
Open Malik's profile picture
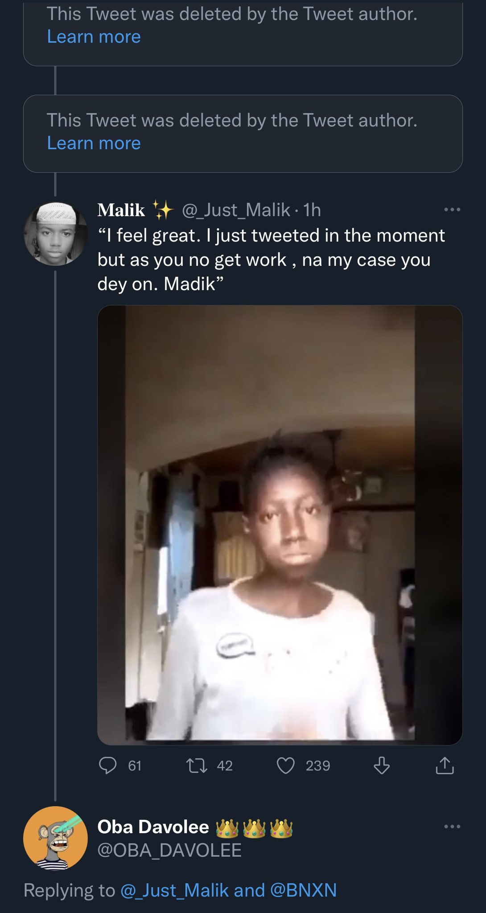click(x=55, y=234)
